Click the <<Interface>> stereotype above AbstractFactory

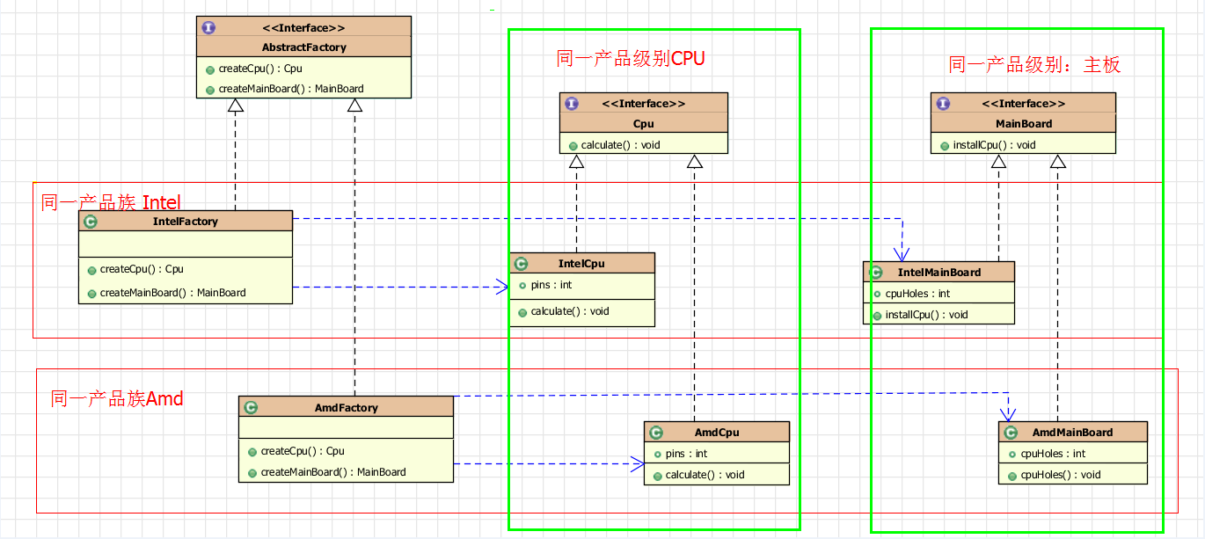click(304, 27)
